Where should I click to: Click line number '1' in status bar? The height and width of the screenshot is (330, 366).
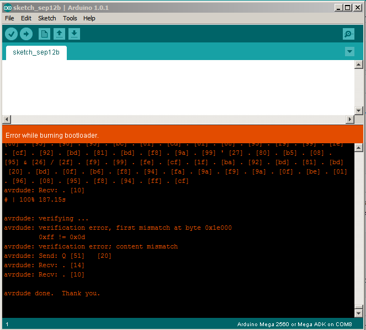pyautogui.click(x=7, y=324)
